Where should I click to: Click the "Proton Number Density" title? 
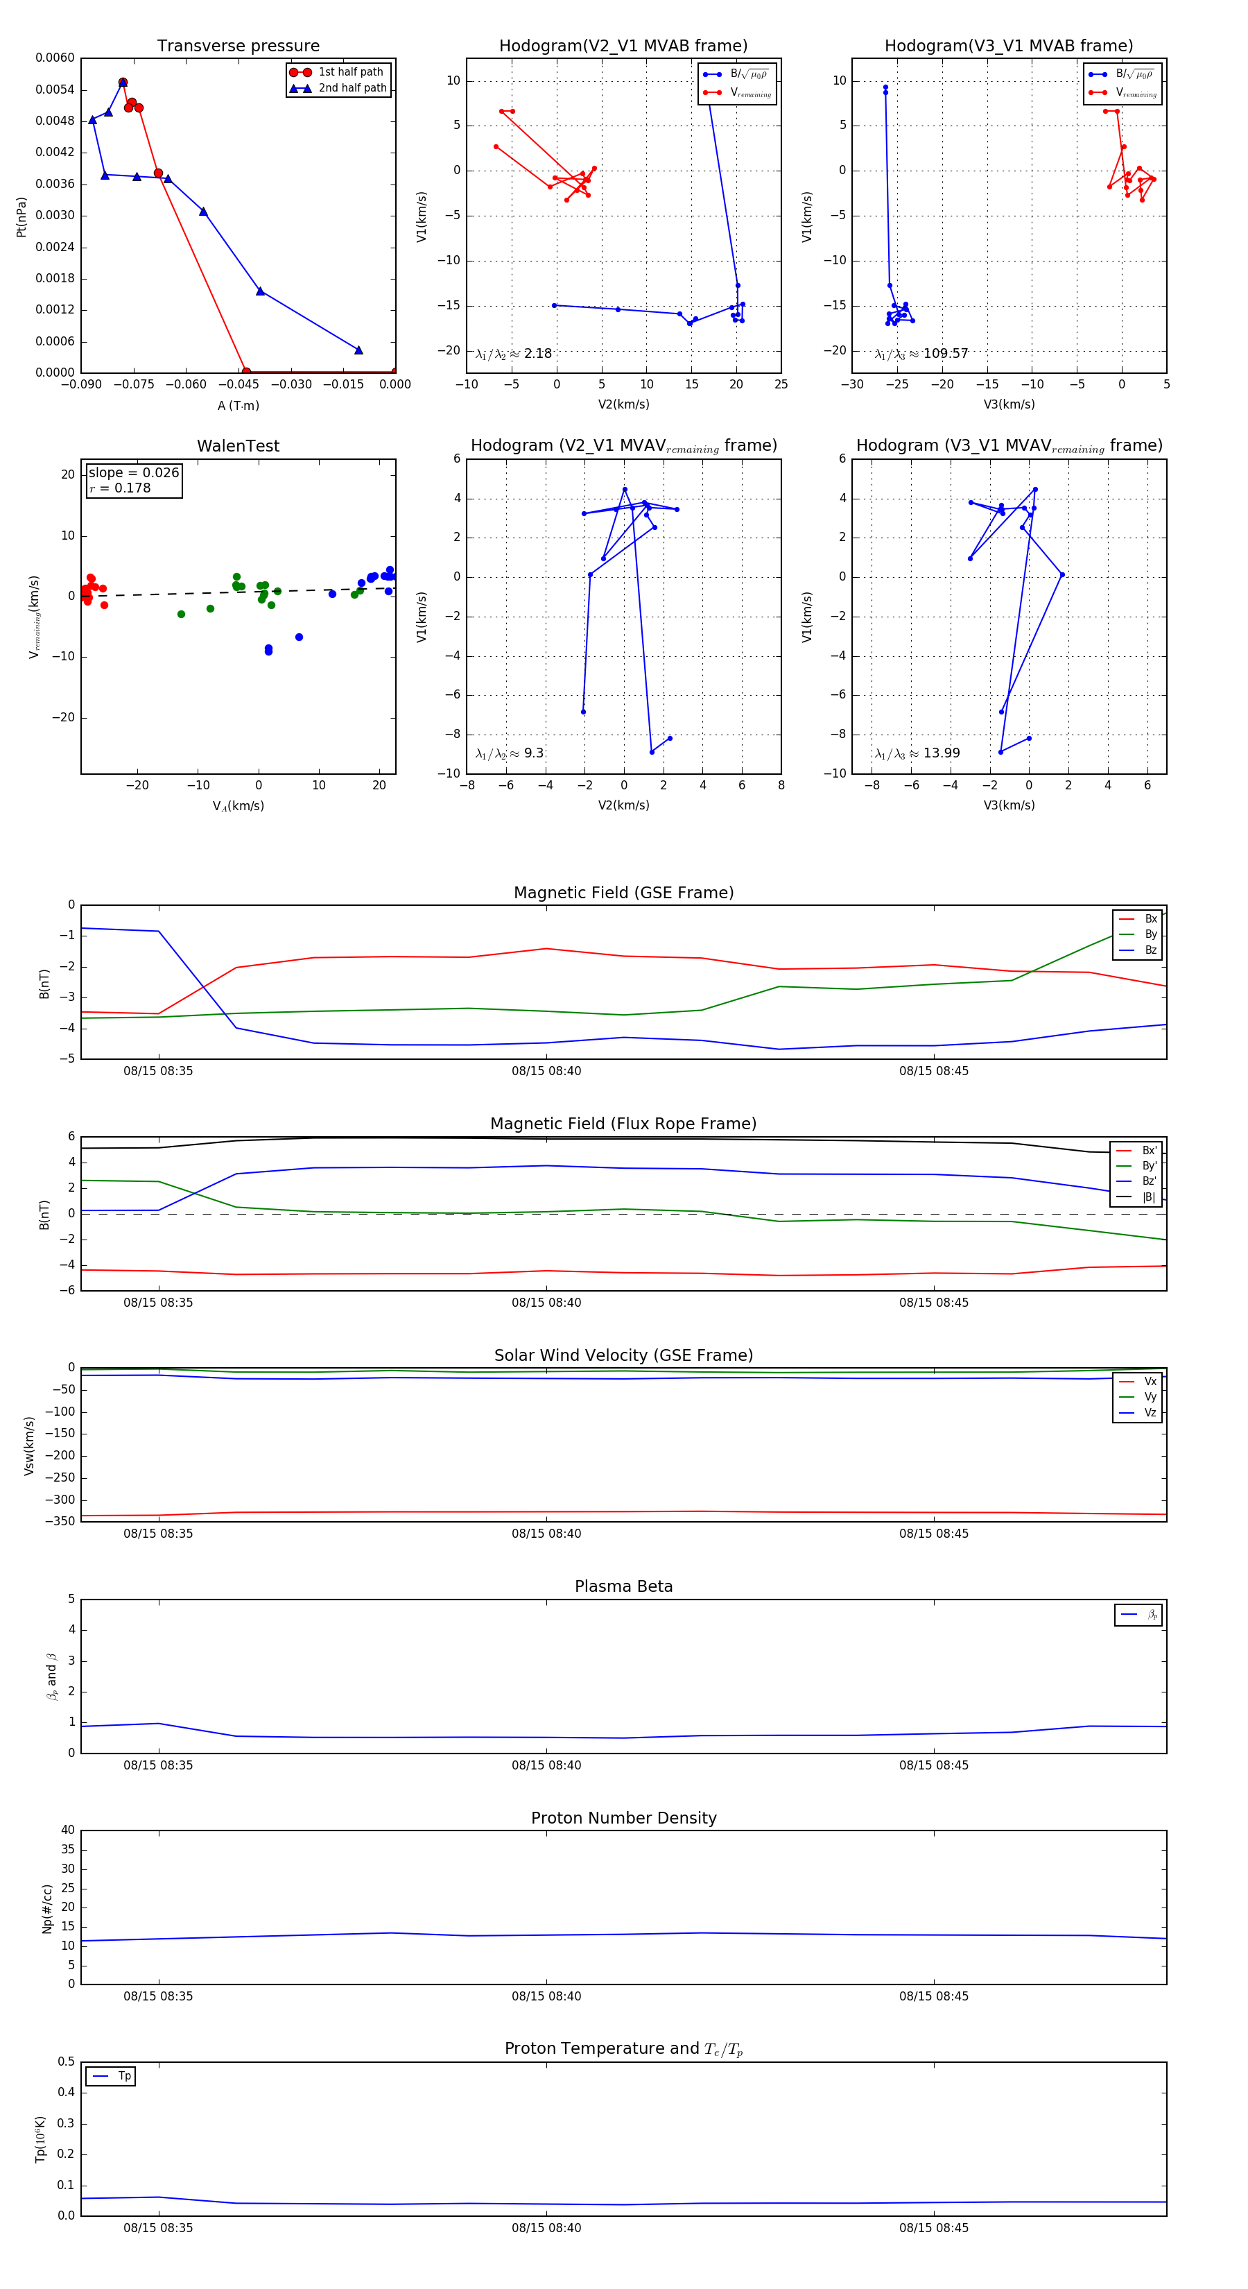tap(623, 1818)
